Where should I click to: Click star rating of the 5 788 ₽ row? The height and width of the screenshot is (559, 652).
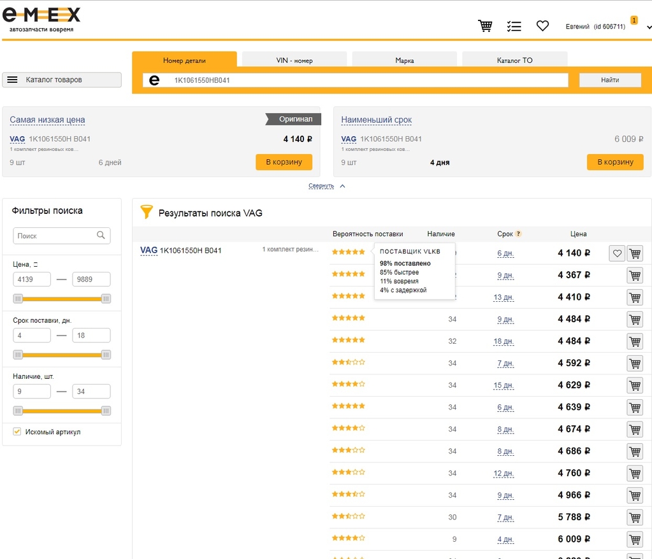click(x=349, y=516)
